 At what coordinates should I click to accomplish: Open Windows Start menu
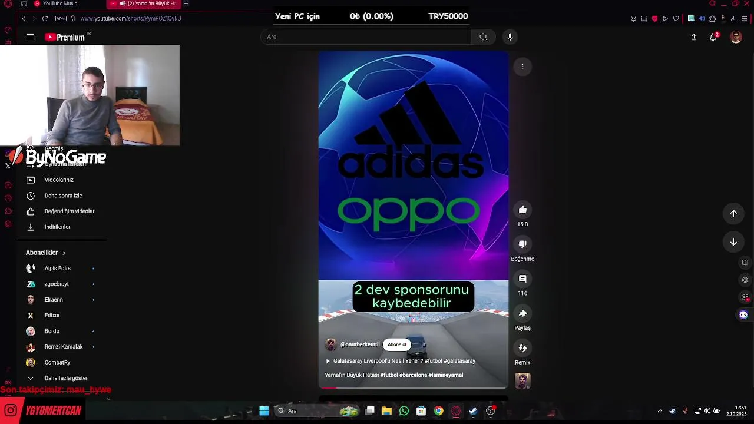[x=264, y=411]
